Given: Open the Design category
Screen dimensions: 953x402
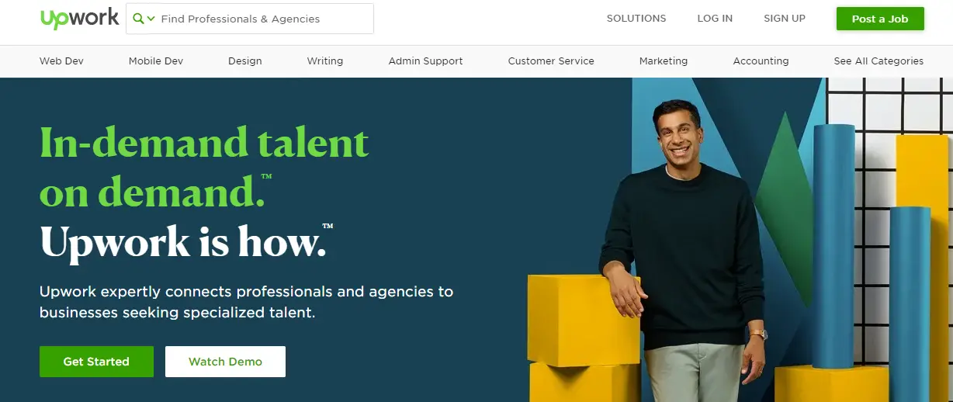Looking at the screenshot, I should [x=245, y=61].
